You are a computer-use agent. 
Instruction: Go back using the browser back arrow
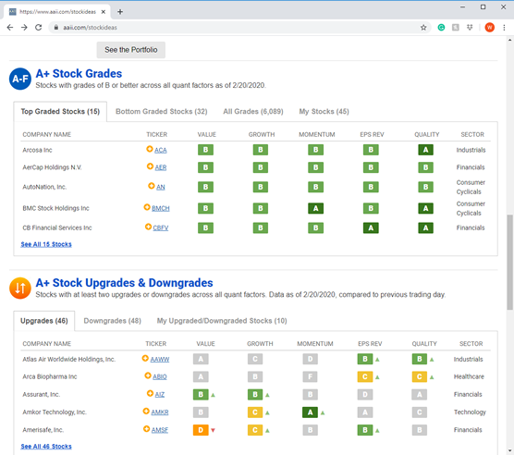click(x=10, y=28)
